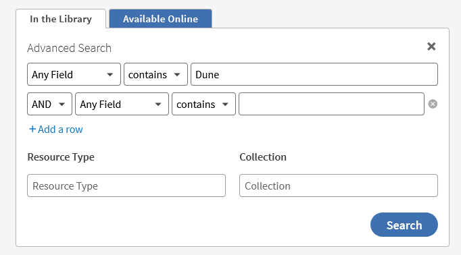Click the empty second row search field
The image size is (461, 255).
click(331, 104)
